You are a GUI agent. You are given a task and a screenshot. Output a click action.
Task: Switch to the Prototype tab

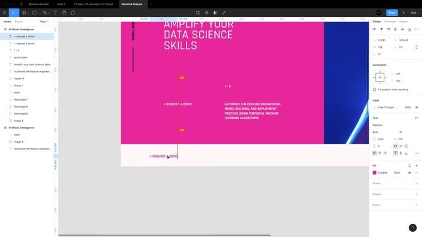[x=390, y=22]
